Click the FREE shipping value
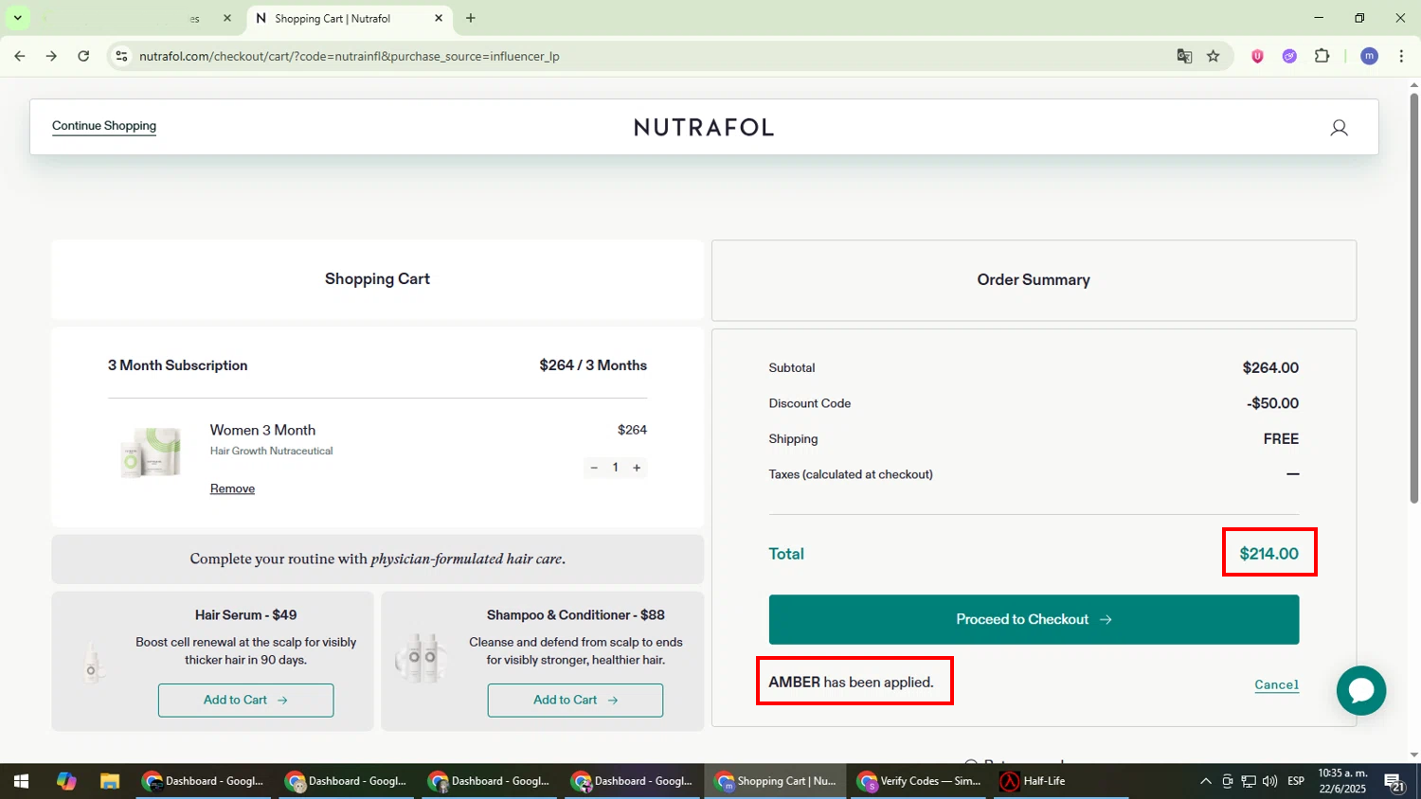Image resolution: width=1421 pixels, height=799 pixels. coord(1281,439)
